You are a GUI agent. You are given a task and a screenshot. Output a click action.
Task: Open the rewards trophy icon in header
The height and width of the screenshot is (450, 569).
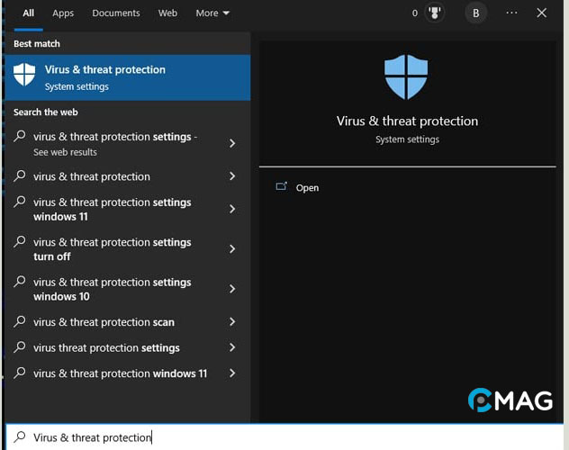(434, 13)
